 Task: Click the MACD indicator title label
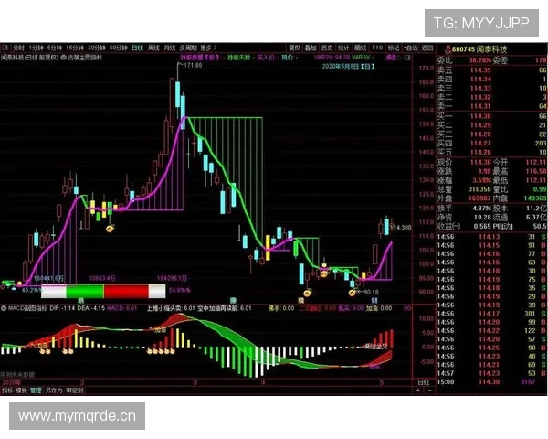(27, 308)
